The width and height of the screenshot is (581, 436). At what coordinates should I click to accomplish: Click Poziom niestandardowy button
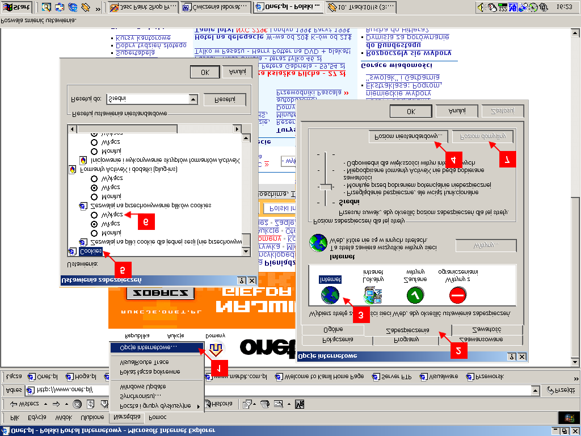tap(409, 136)
